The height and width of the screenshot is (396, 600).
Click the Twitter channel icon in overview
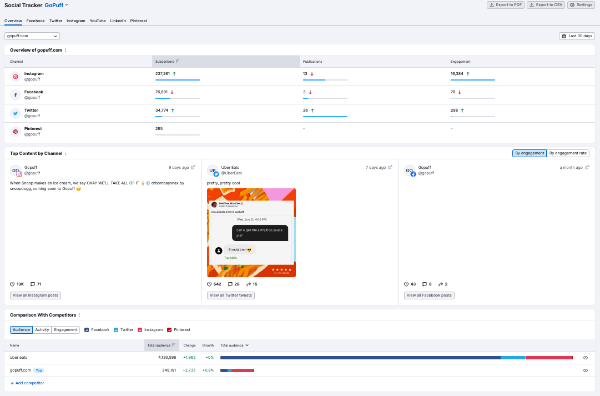[x=16, y=113]
